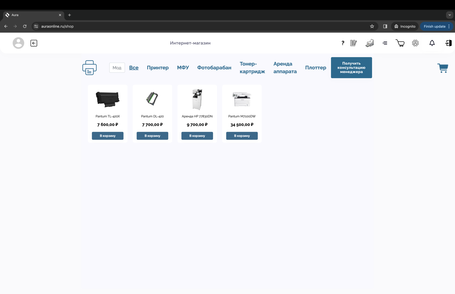455x294 pixels.
Task: Click the blue printer shop logo
Action: (x=90, y=68)
